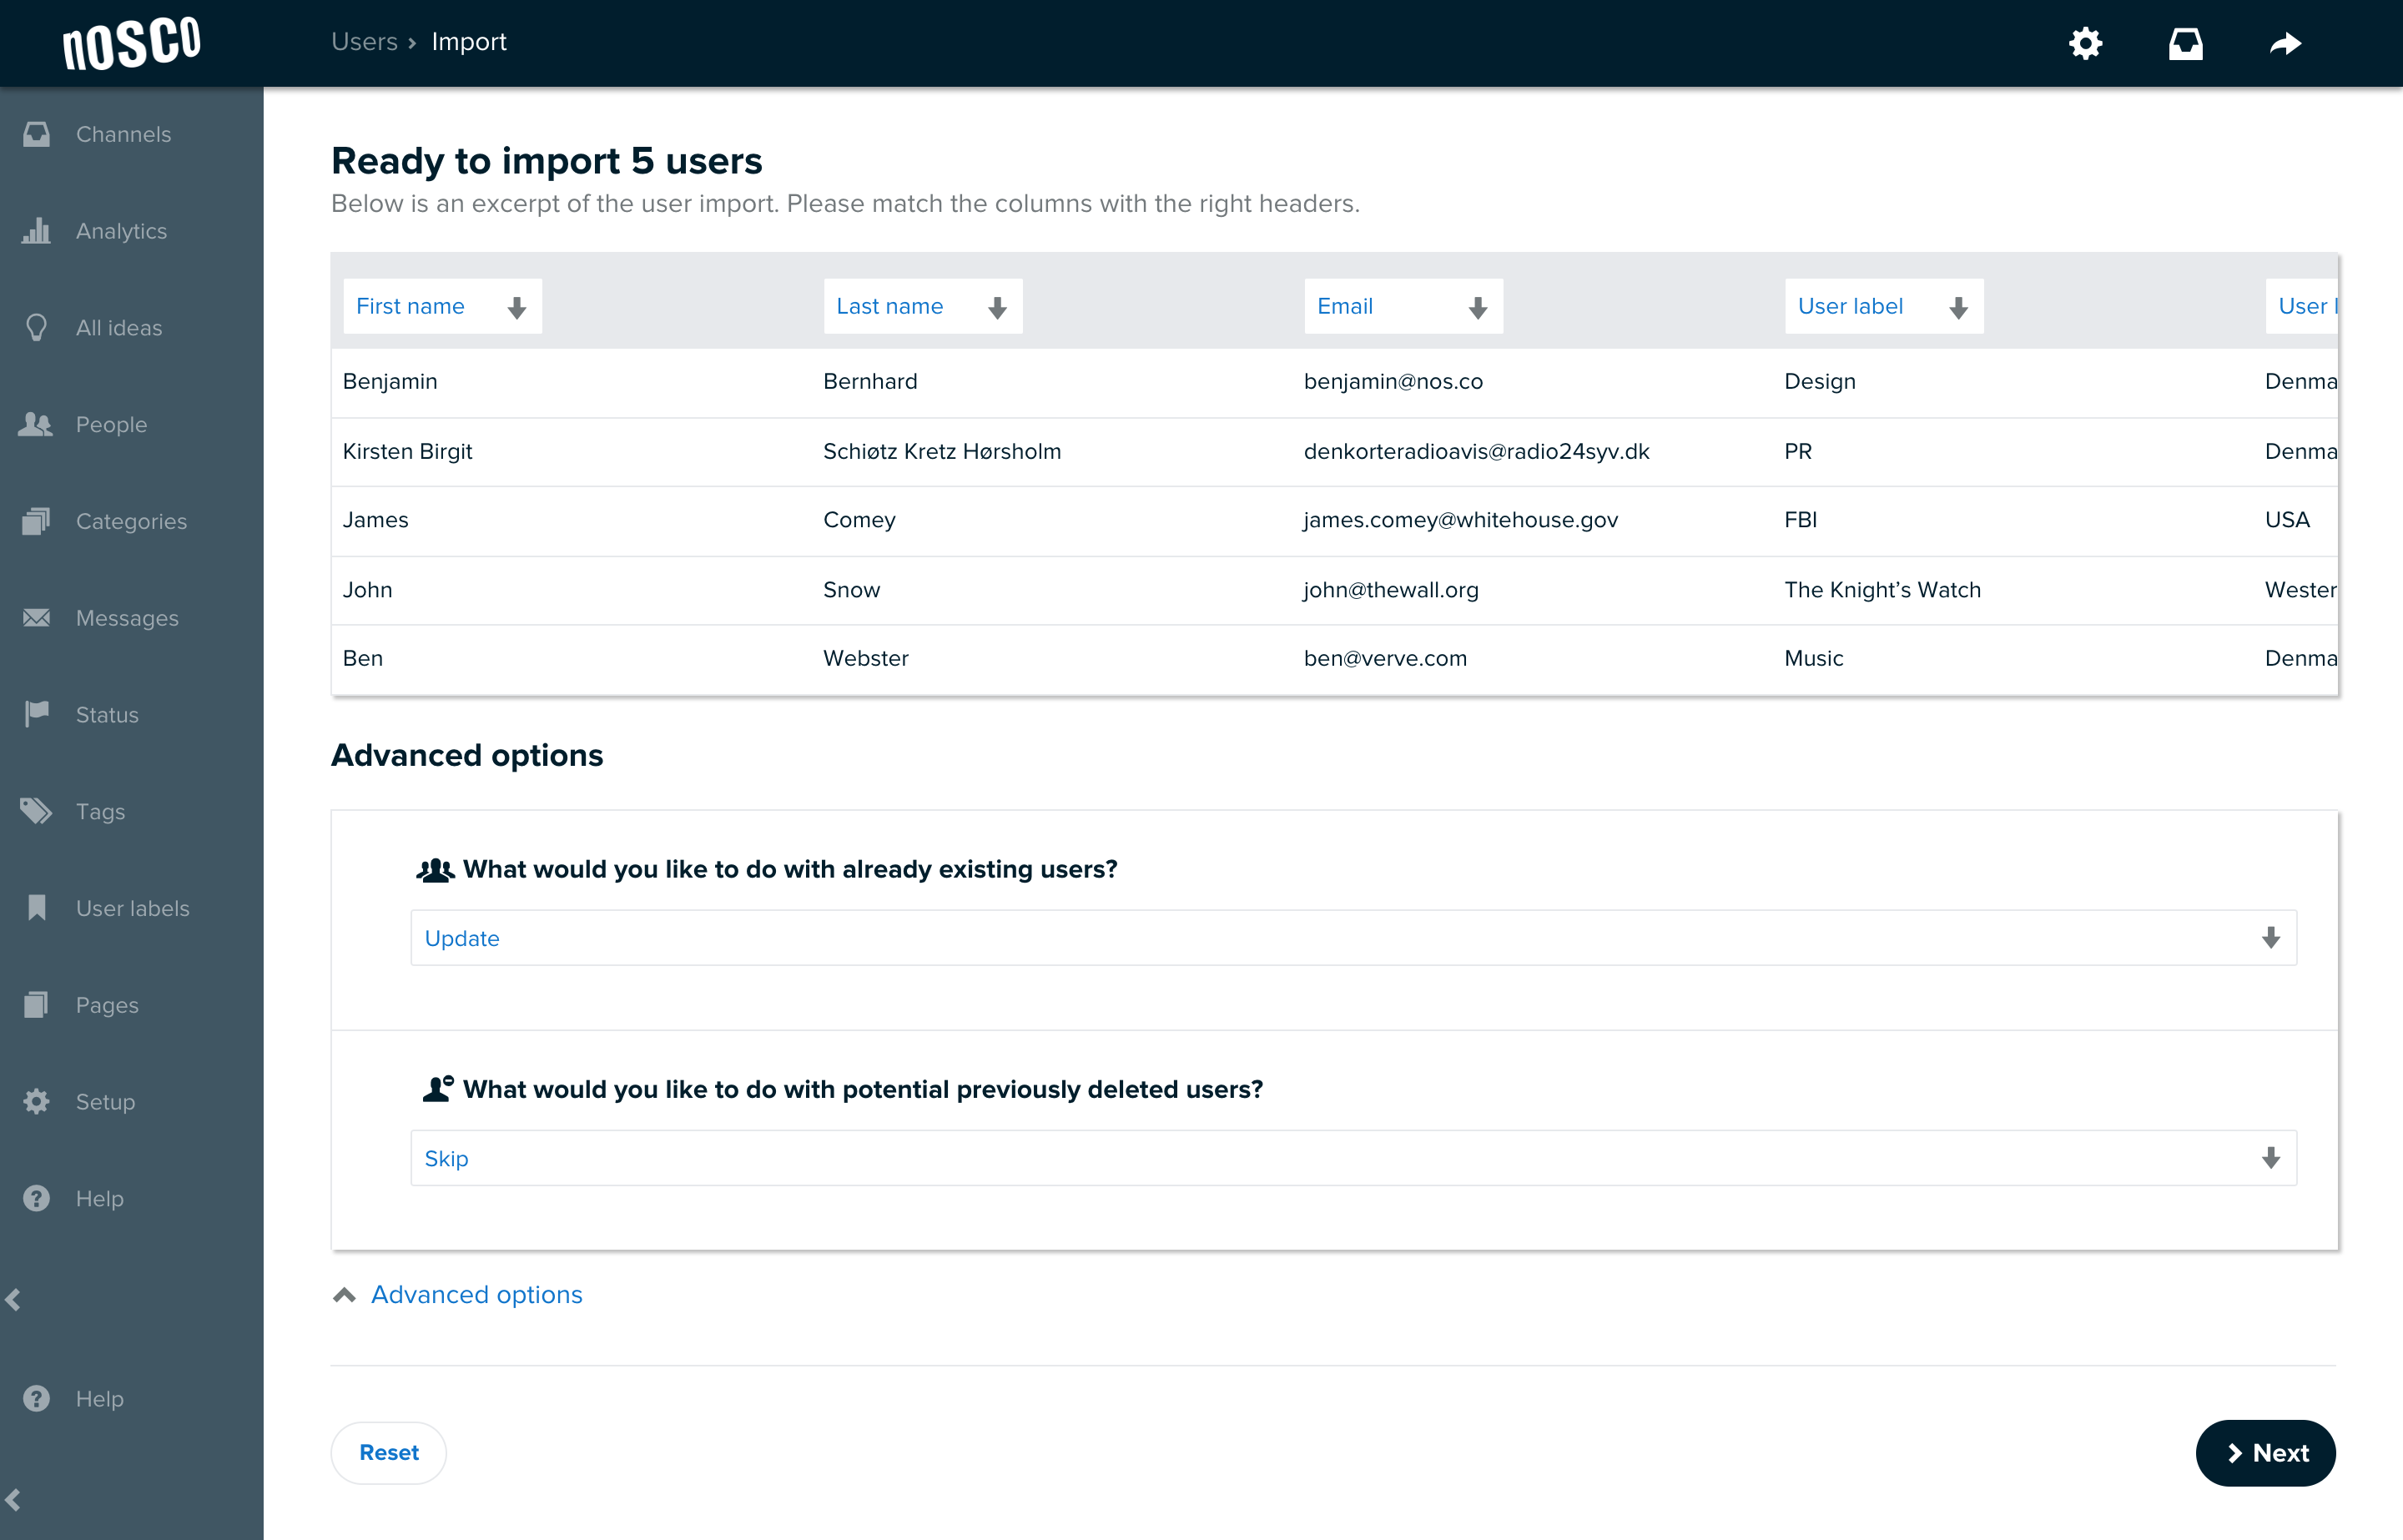
Task: Open the existing users Update dropdown
Action: click(x=1354, y=938)
